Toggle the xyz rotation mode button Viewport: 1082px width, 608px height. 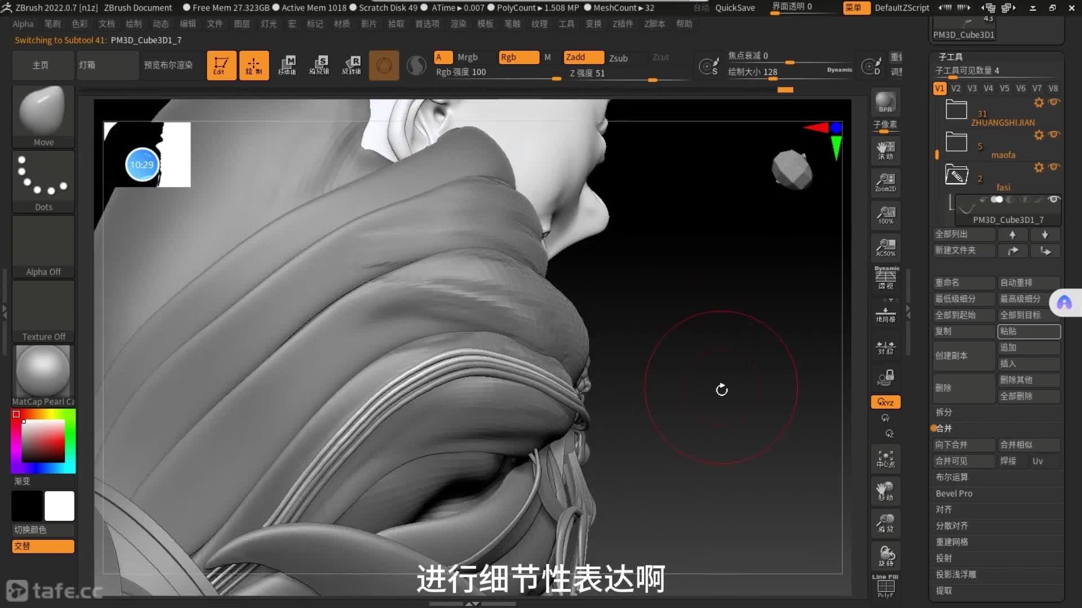pyautogui.click(x=885, y=402)
